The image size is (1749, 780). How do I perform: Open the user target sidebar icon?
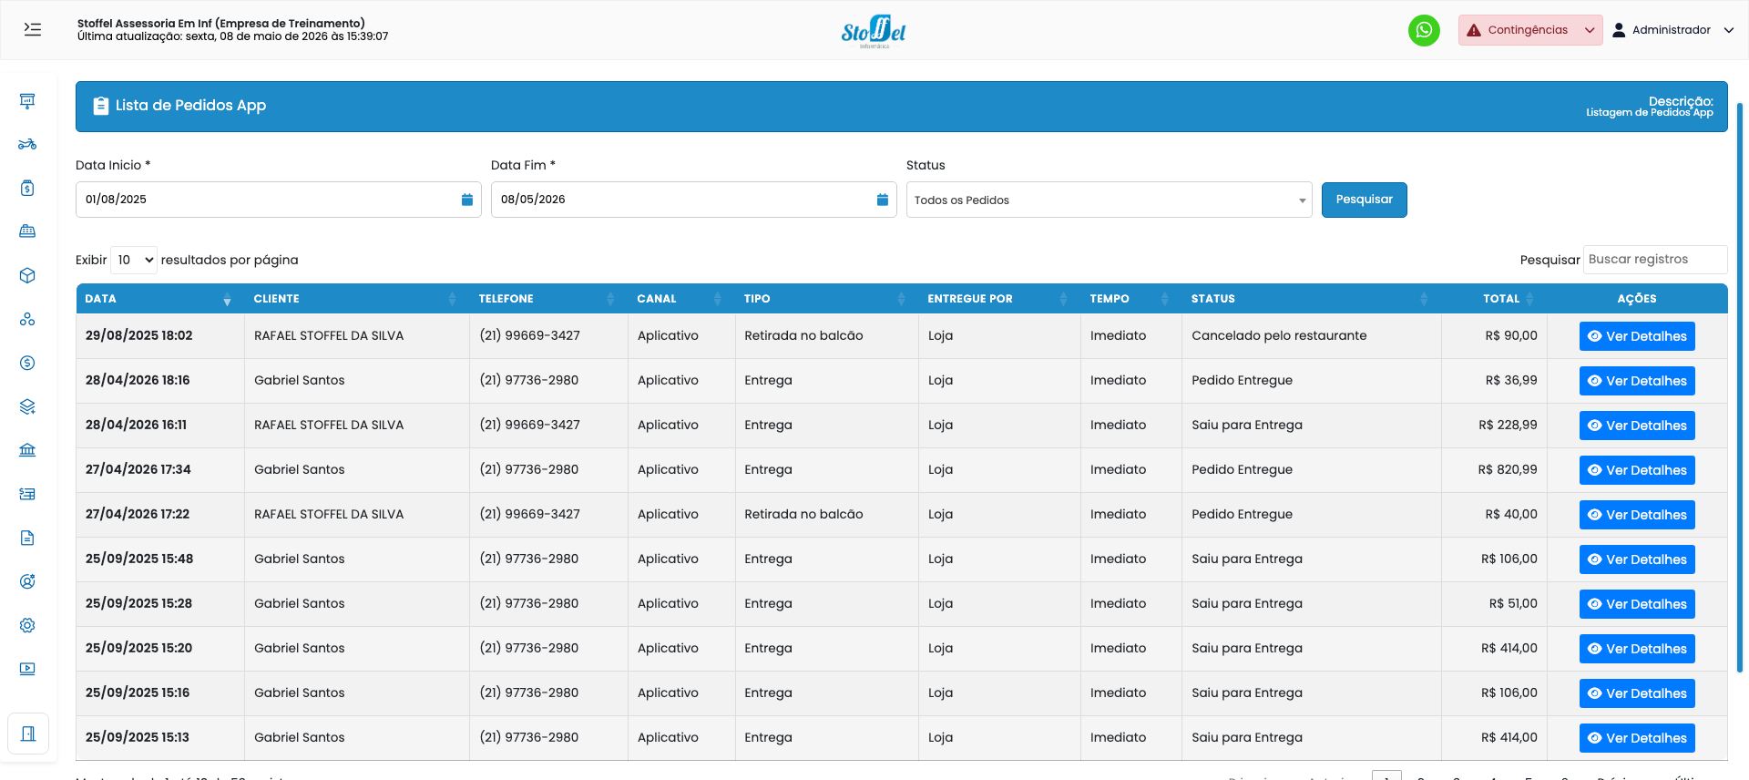(x=27, y=581)
